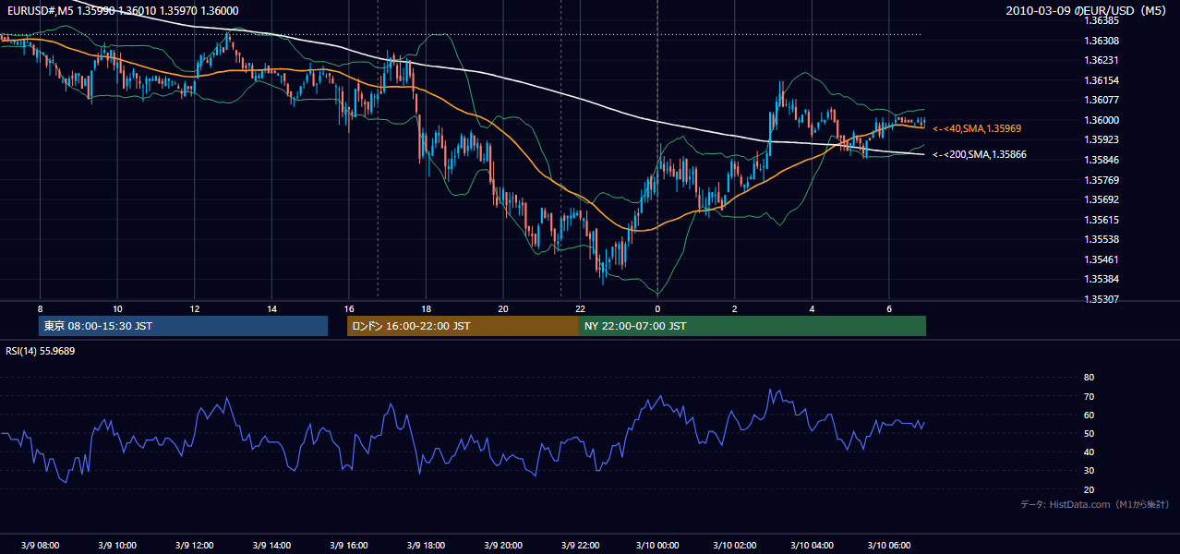Screen dimensions: 1180x554
Task: Click midnight hour label 0 under the price chart
Action: [x=657, y=308]
